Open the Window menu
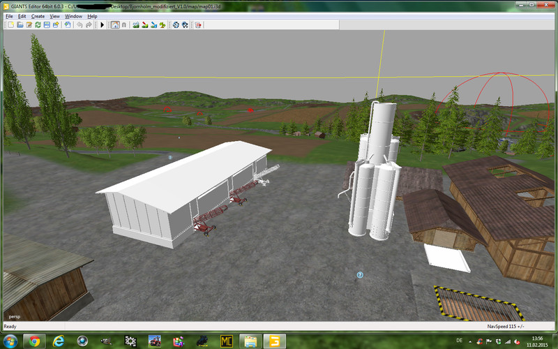The image size is (558, 349). (73, 16)
